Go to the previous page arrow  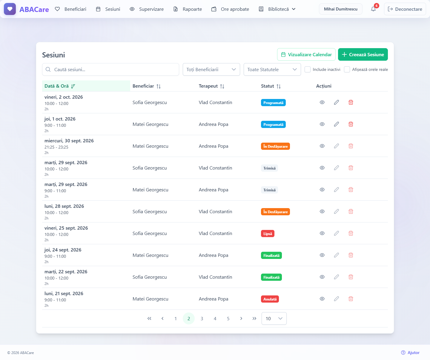(x=162, y=318)
